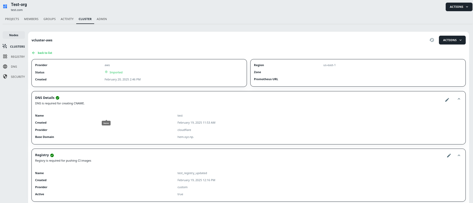The width and height of the screenshot is (473, 203).
Task: Click the Imported status indicator icon
Action: coord(106,72)
